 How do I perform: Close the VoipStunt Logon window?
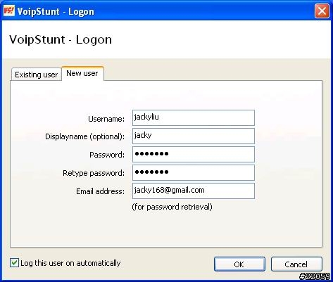(322, 11)
